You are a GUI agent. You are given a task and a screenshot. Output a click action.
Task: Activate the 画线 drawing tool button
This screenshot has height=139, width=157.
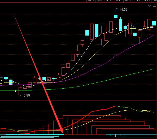(x=128, y=1)
